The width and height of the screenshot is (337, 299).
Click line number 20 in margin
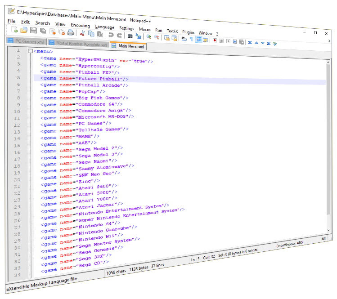[x=17, y=179]
